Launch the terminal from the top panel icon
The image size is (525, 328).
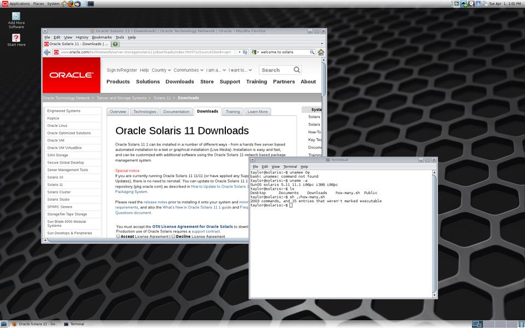[x=91, y=4]
